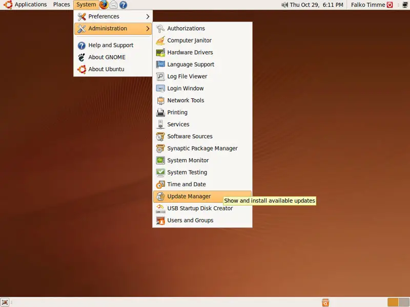Expand the Preferences submenu arrow
Viewport: 410px width, 307px height.
148,16
